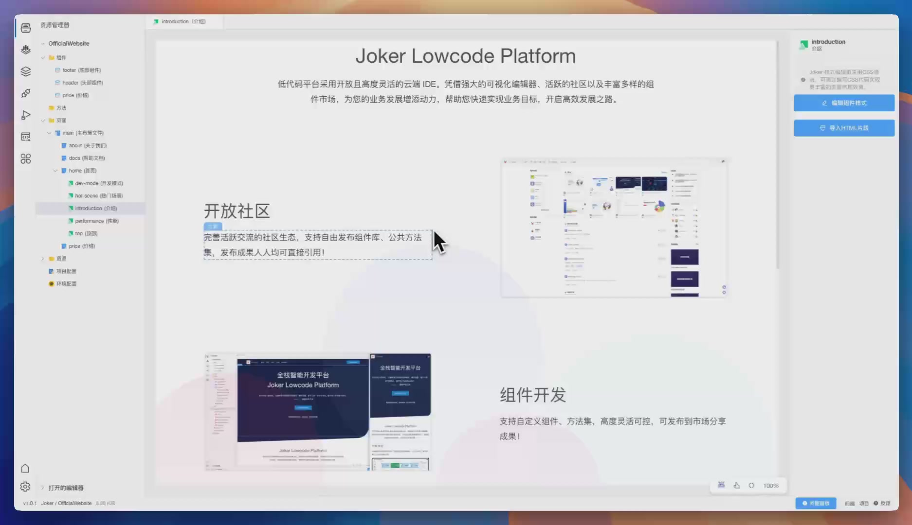The height and width of the screenshot is (525, 912).
Task: Select introduction (介绍) in the tree
Action: point(91,208)
